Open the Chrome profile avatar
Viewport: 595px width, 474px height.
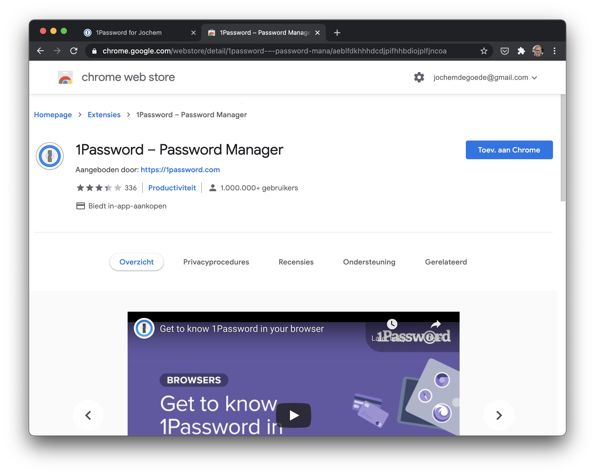(x=538, y=51)
